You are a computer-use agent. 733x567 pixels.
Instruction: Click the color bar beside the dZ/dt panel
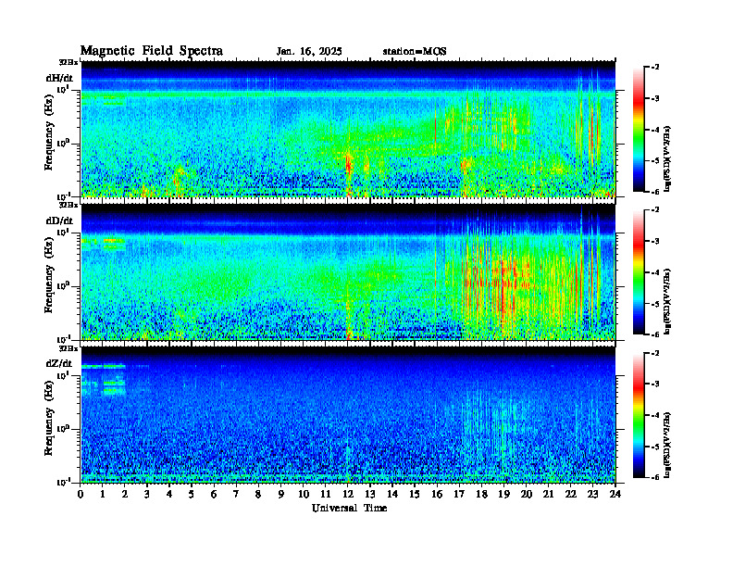pyautogui.click(x=639, y=415)
